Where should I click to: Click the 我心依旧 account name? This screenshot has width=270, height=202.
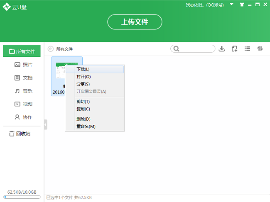pos(205,5)
